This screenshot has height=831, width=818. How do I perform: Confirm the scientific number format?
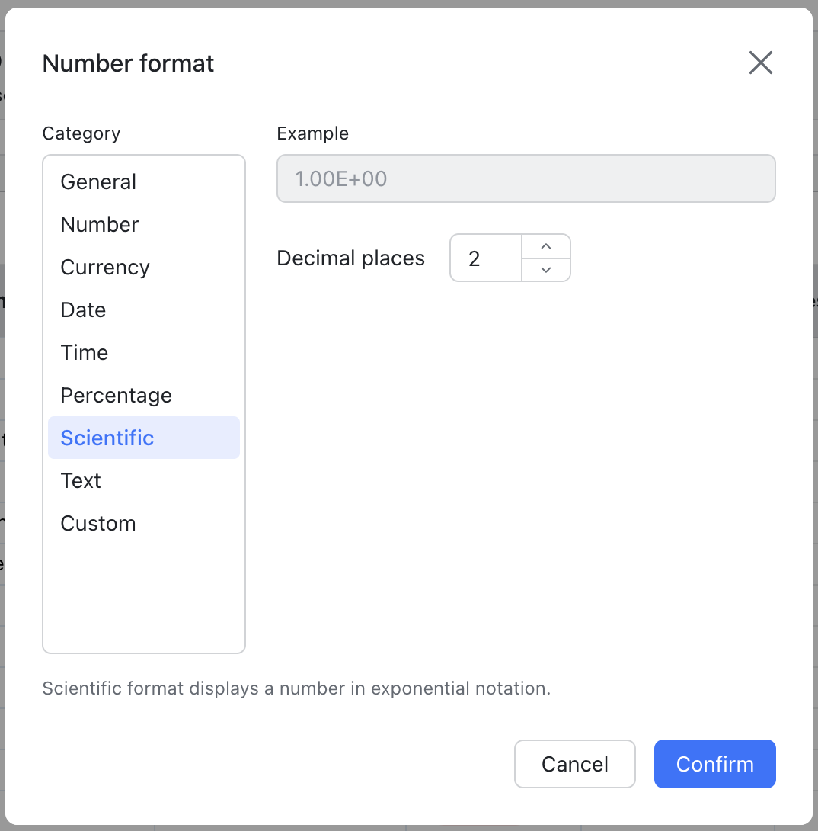tap(714, 764)
